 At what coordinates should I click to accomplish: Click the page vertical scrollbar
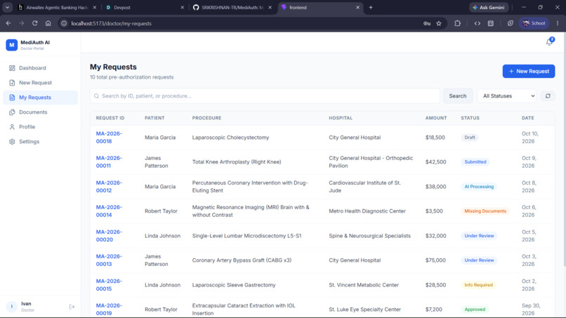point(564,149)
